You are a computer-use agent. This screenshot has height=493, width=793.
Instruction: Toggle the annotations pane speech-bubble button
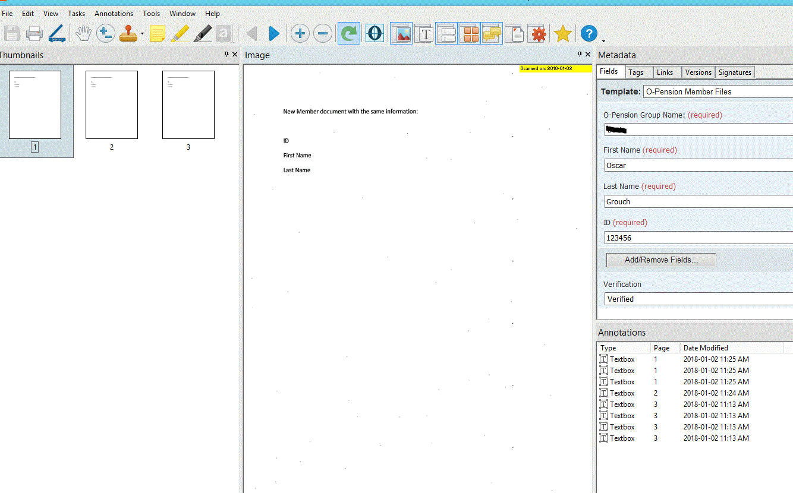click(x=492, y=34)
